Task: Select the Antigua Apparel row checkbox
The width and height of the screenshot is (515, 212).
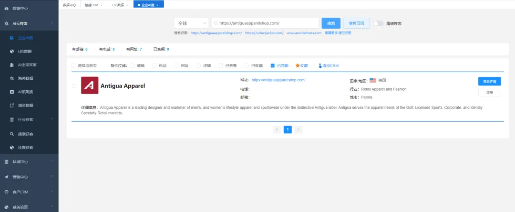Action: 74,86
